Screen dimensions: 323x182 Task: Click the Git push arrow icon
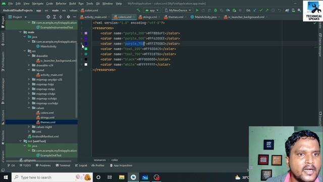(267, 10)
